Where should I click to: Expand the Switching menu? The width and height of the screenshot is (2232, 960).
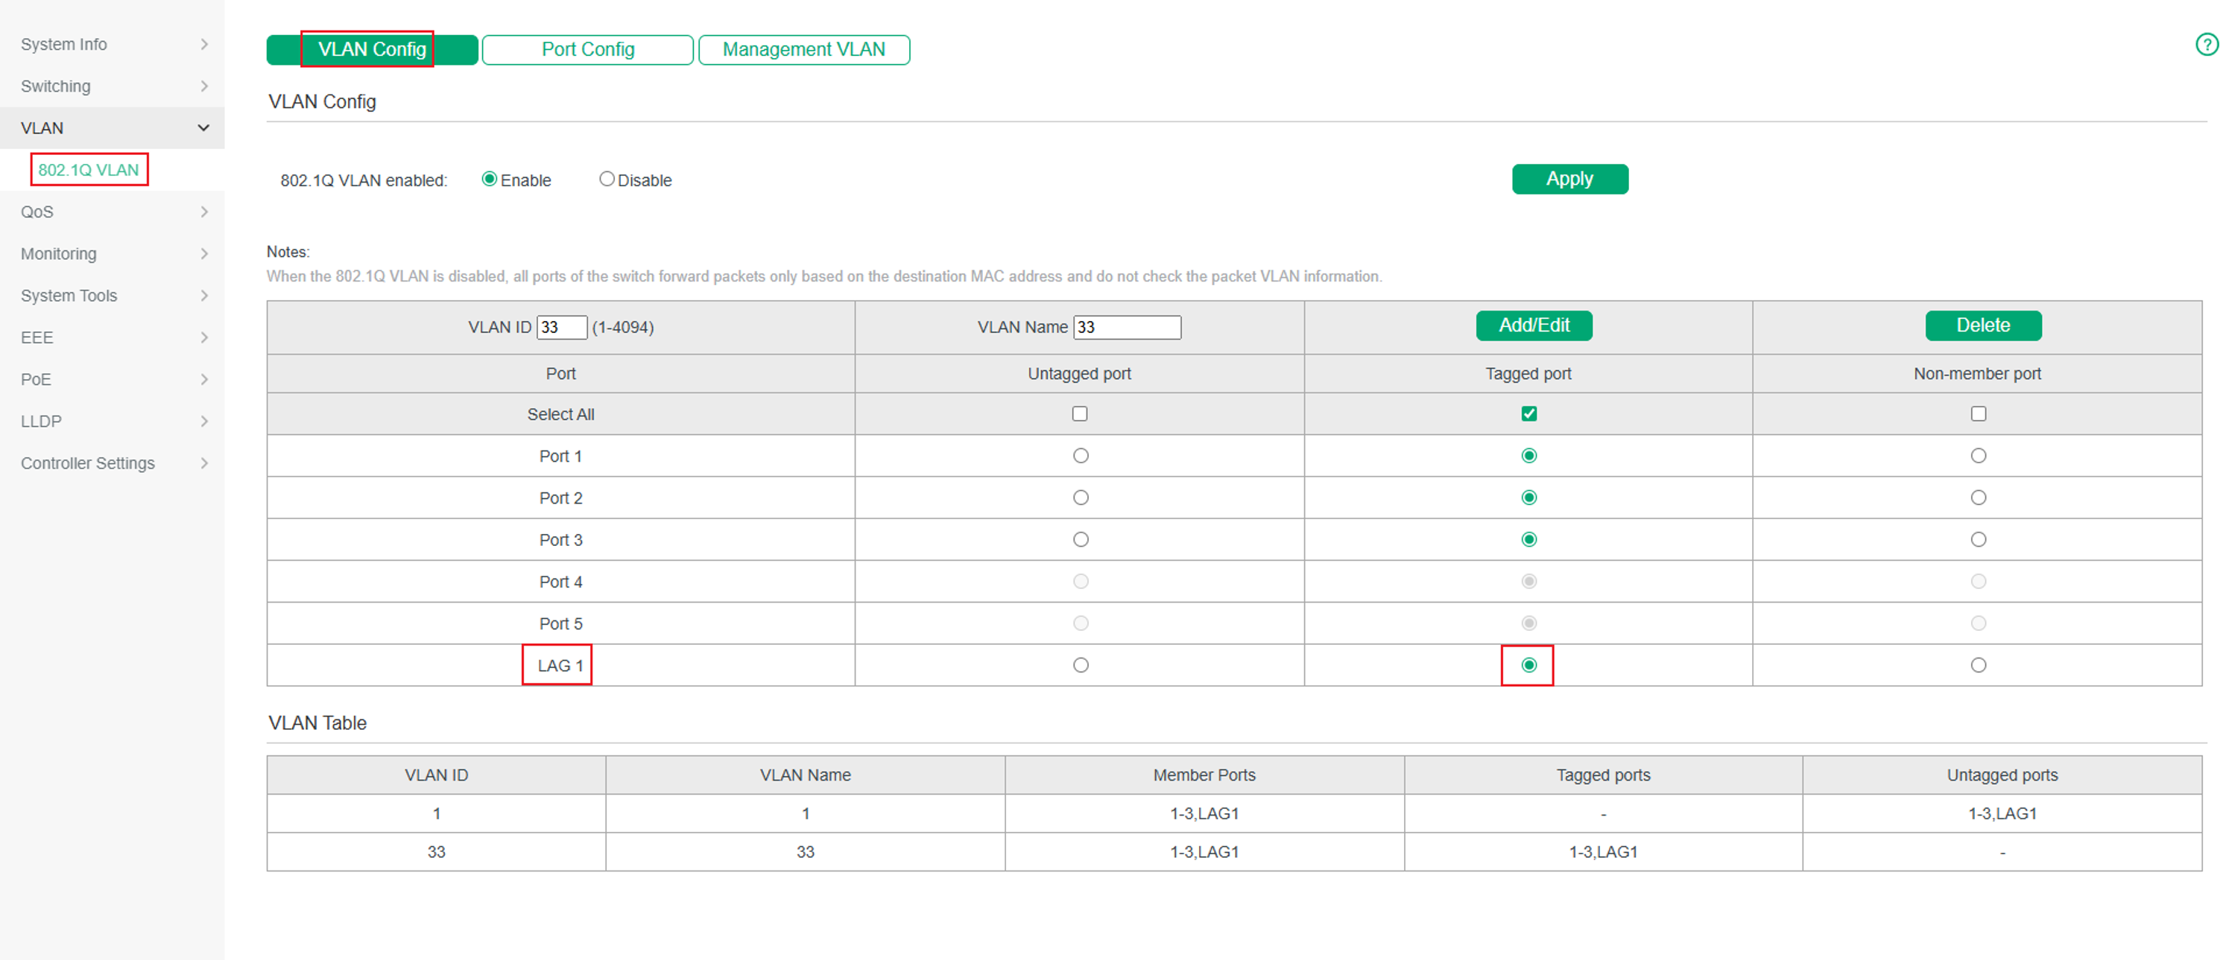113,86
